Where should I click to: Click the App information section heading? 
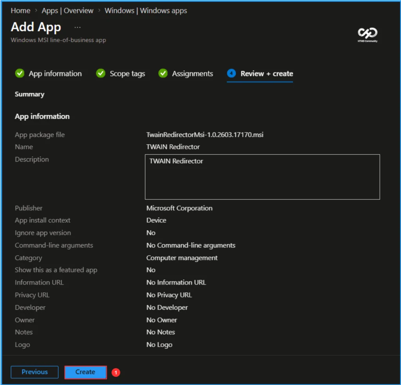(x=42, y=116)
